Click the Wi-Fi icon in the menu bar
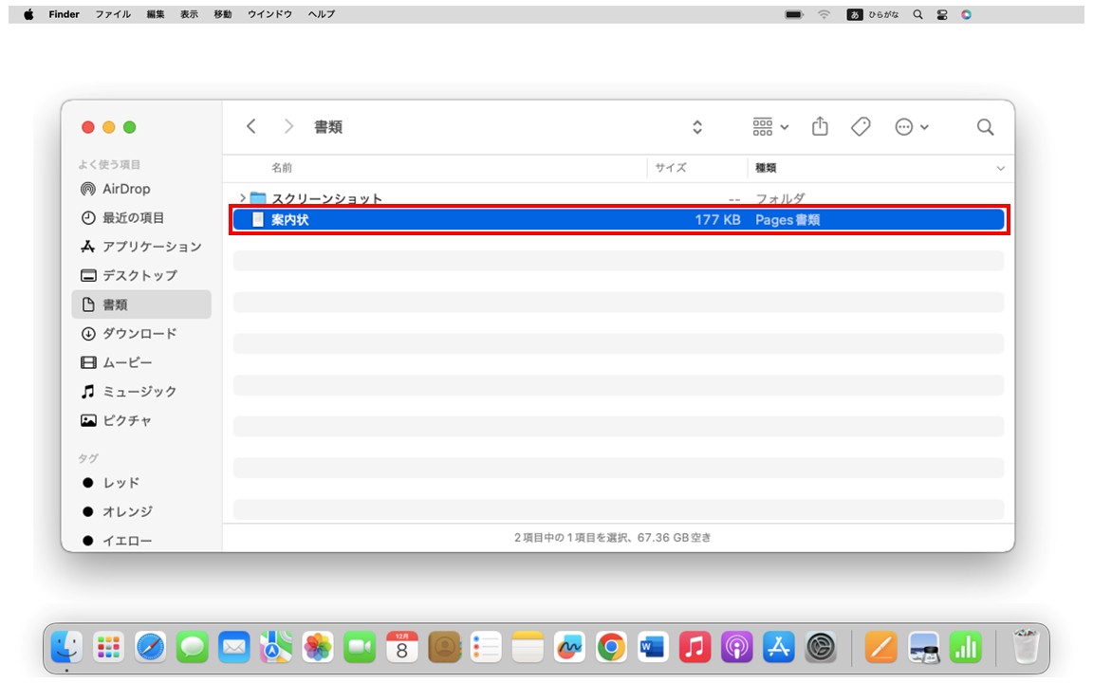Screen dimensions: 1093x683 (824, 14)
